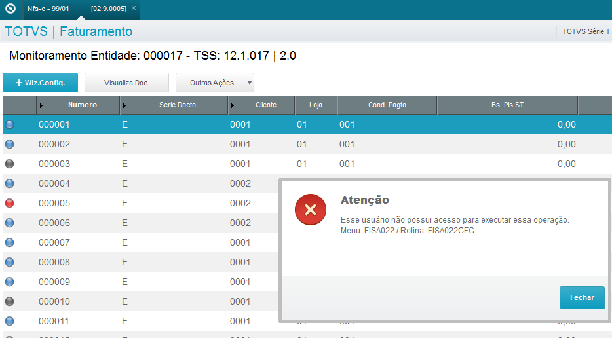The width and height of the screenshot is (612, 338).
Task: Click blue status icon of row 000004
Action: click(9, 183)
